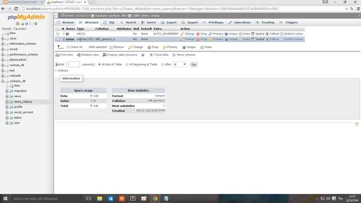Click the Unique icon for id row

click(226, 34)
